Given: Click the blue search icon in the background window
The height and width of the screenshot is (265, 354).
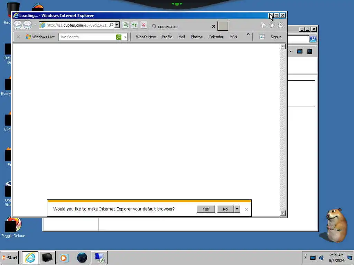Looking at the screenshot, I should coord(313,39).
